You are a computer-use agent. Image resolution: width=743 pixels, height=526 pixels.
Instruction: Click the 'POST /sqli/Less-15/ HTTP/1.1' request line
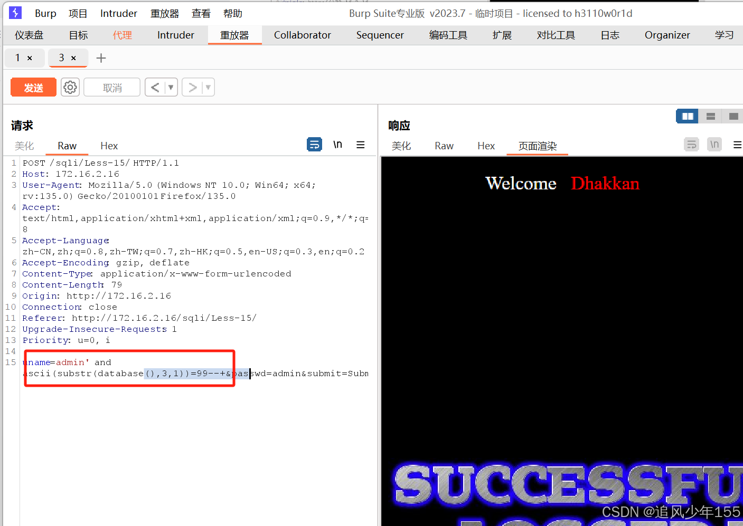tap(101, 163)
